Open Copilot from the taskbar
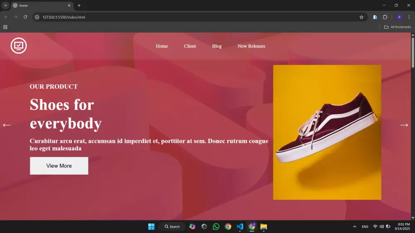 (193, 227)
